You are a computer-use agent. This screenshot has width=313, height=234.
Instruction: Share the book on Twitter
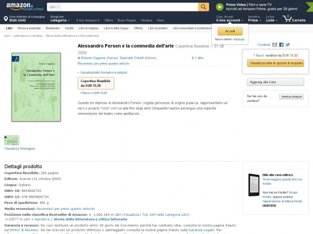point(287,45)
